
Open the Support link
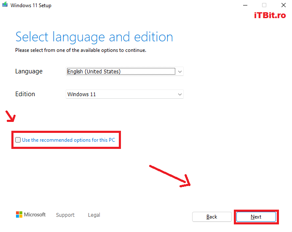tap(65, 215)
